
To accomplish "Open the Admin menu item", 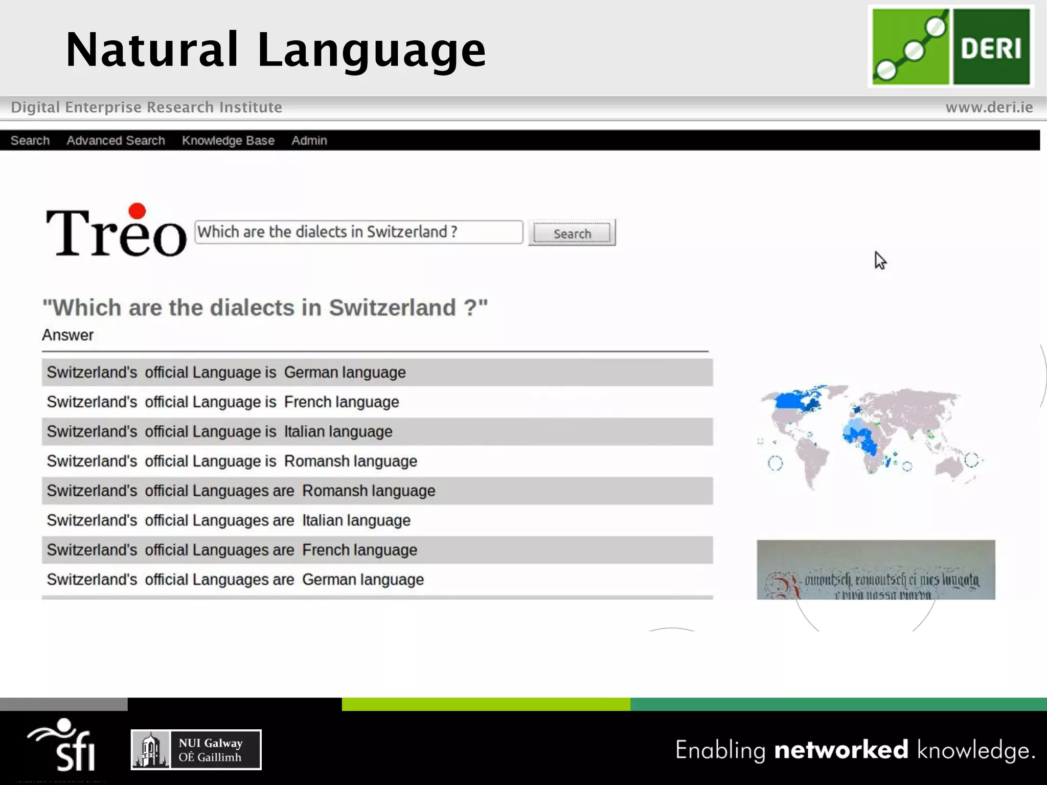I will 309,141.
